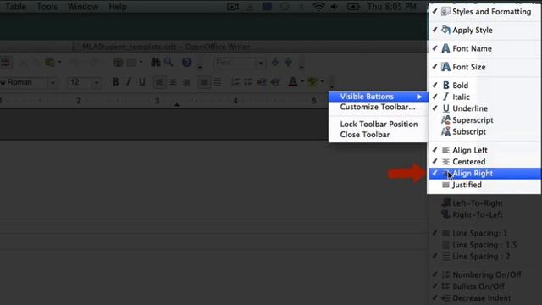Open the font size dropdown arrow
542x305 pixels.
coord(97,83)
